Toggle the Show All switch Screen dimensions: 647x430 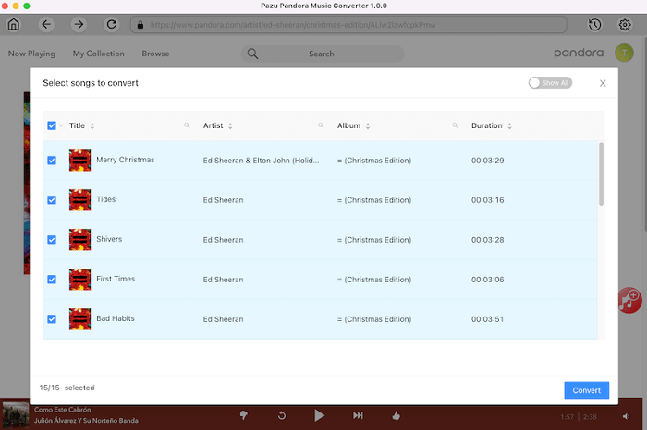pyautogui.click(x=550, y=83)
